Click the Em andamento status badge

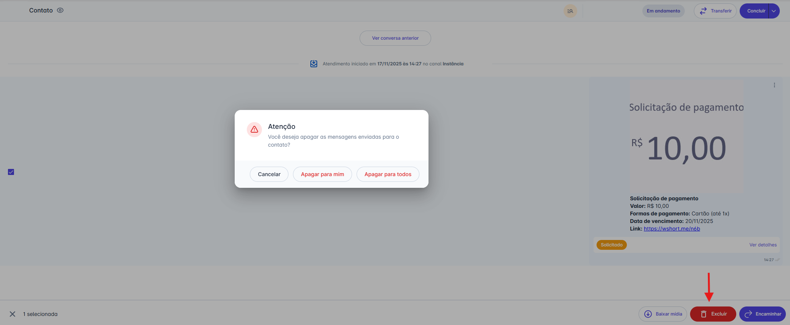pyautogui.click(x=663, y=11)
